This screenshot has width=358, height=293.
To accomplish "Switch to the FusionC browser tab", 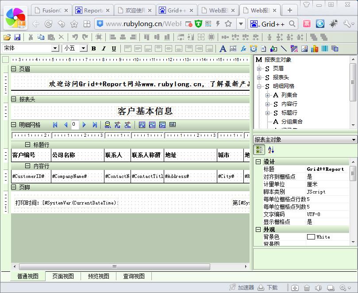I will [51, 10].
